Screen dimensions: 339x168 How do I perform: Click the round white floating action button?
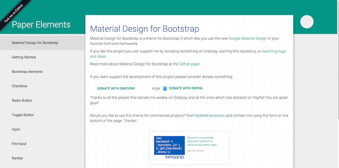(307, 22)
